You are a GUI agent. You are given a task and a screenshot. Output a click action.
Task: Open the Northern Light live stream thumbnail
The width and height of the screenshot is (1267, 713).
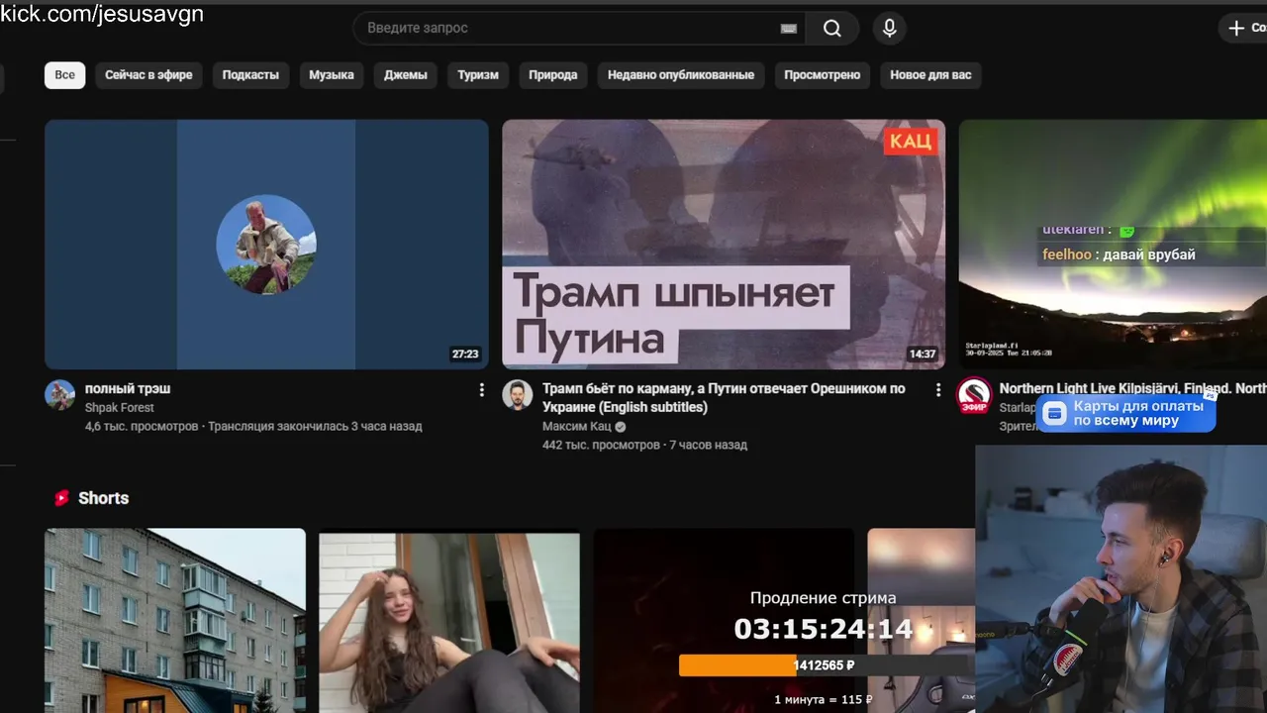pyautogui.click(x=1113, y=245)
